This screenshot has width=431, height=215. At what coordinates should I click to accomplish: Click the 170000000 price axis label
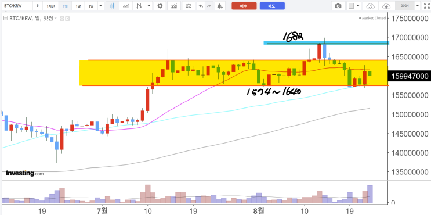pyautogui.click(x=410, y=37)
